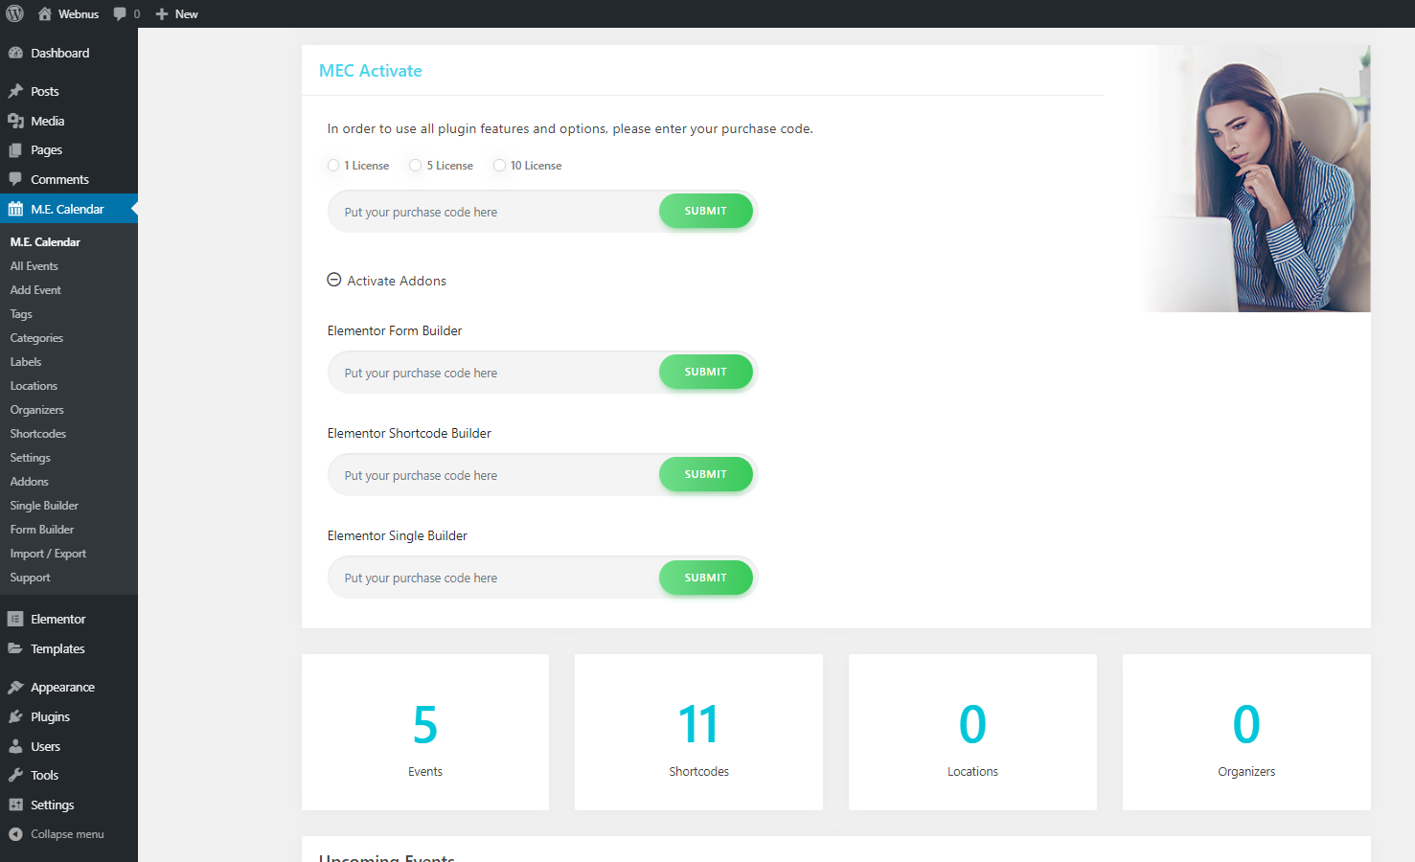1415x862 pixels.
Task: Click the New link in admin bar
Action: coord(186,13)
